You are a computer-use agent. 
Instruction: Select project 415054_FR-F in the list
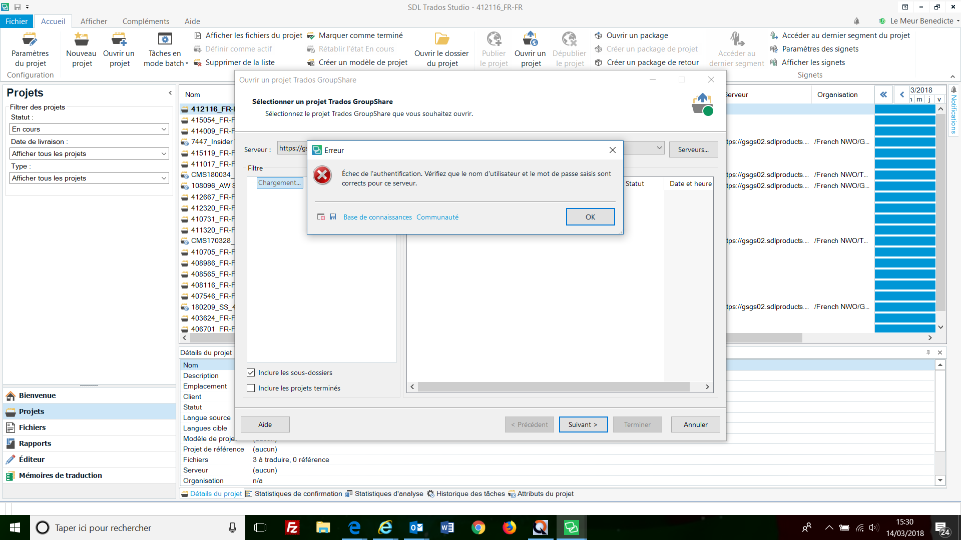tap(207, 120)
